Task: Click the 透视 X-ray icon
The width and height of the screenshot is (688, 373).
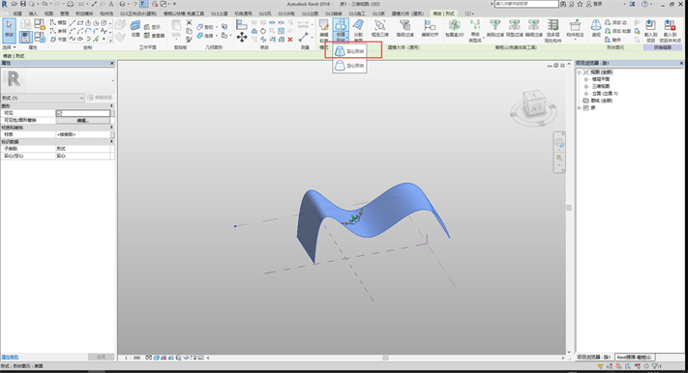Action: coord(596,29)
